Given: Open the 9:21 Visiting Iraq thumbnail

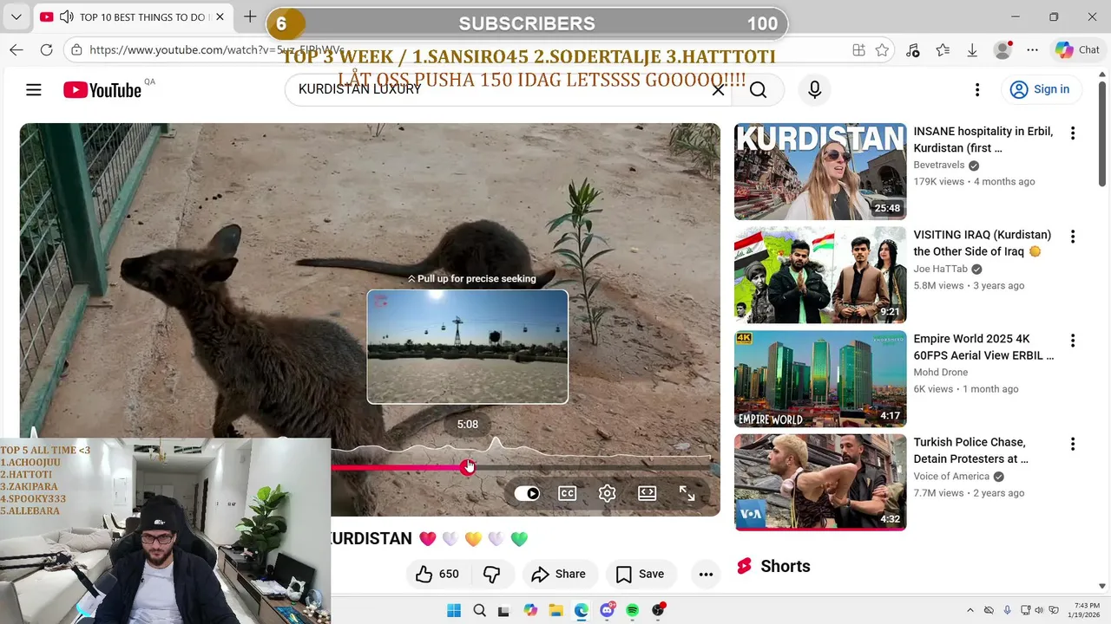Looking at the screenshot, I should pos(820,276).
